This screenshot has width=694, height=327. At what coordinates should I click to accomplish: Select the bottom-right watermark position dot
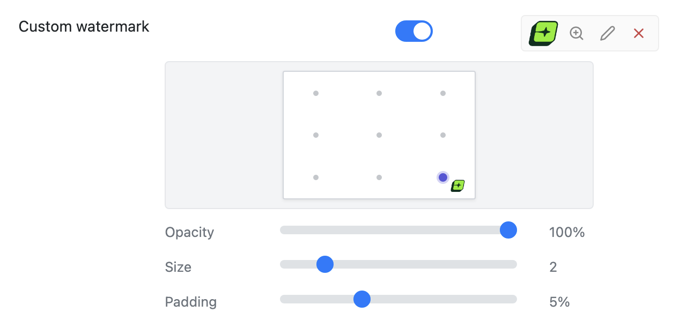pyautogui.click(x=442, y=177)
